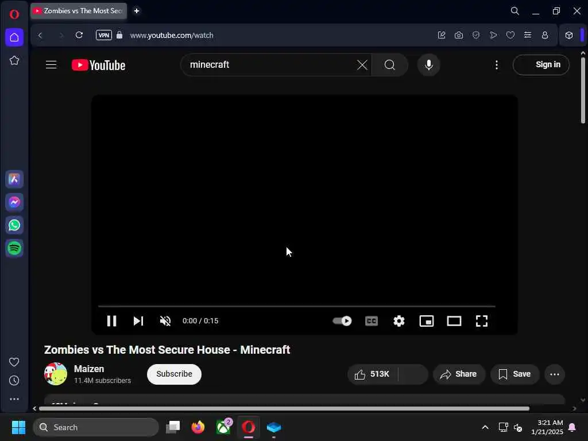Share the video
The width and height of the screenshot is (588, 441).
459,374
